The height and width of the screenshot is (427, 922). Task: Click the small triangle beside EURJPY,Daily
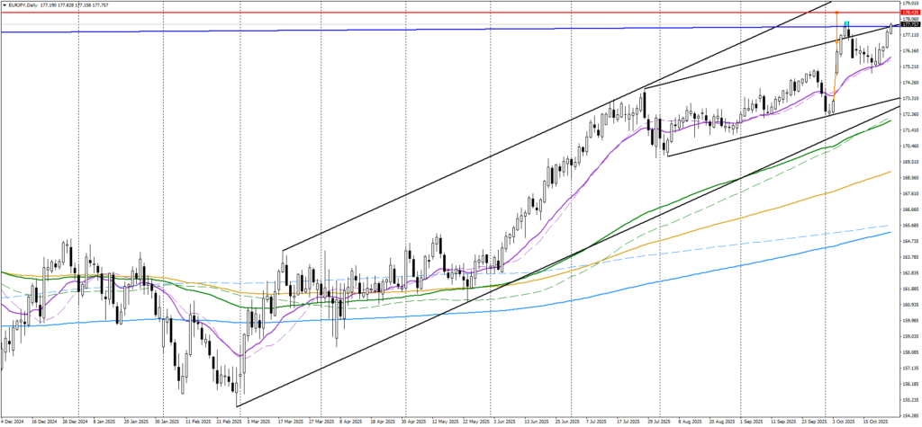pyautogui.click(x=4, y=4)
